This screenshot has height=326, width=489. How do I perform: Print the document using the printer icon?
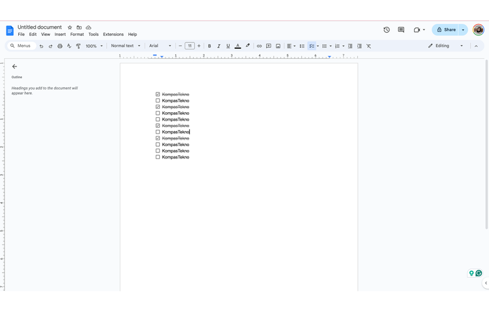coord(60,46)
